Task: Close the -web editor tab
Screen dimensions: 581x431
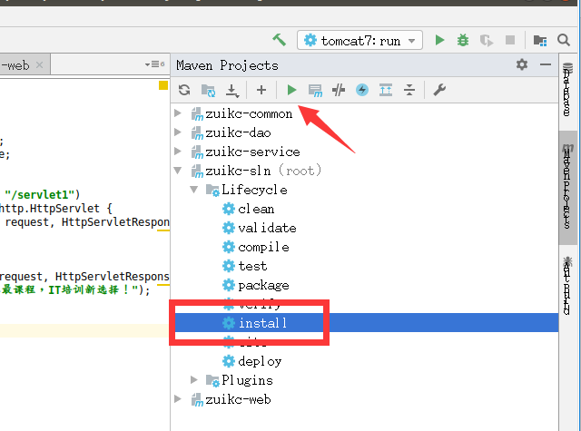Action: point(39,65)
